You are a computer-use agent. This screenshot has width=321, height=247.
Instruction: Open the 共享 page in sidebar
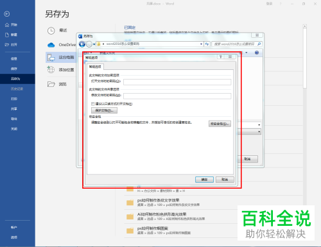(14, 109)
